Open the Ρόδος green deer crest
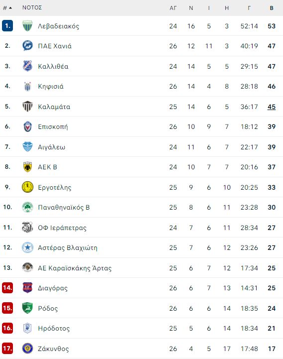Screen dimensions: 283x359 pyautogui.click(x=27, y=308)
